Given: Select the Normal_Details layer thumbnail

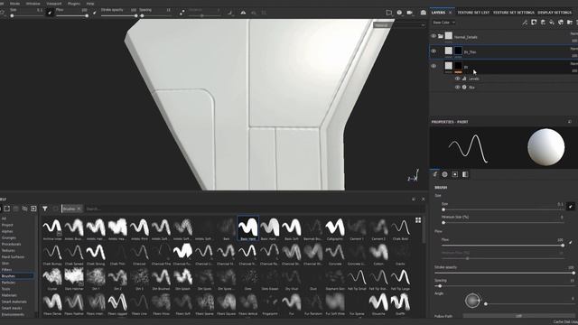Looking at the screenshot, I should pos(448,36).
